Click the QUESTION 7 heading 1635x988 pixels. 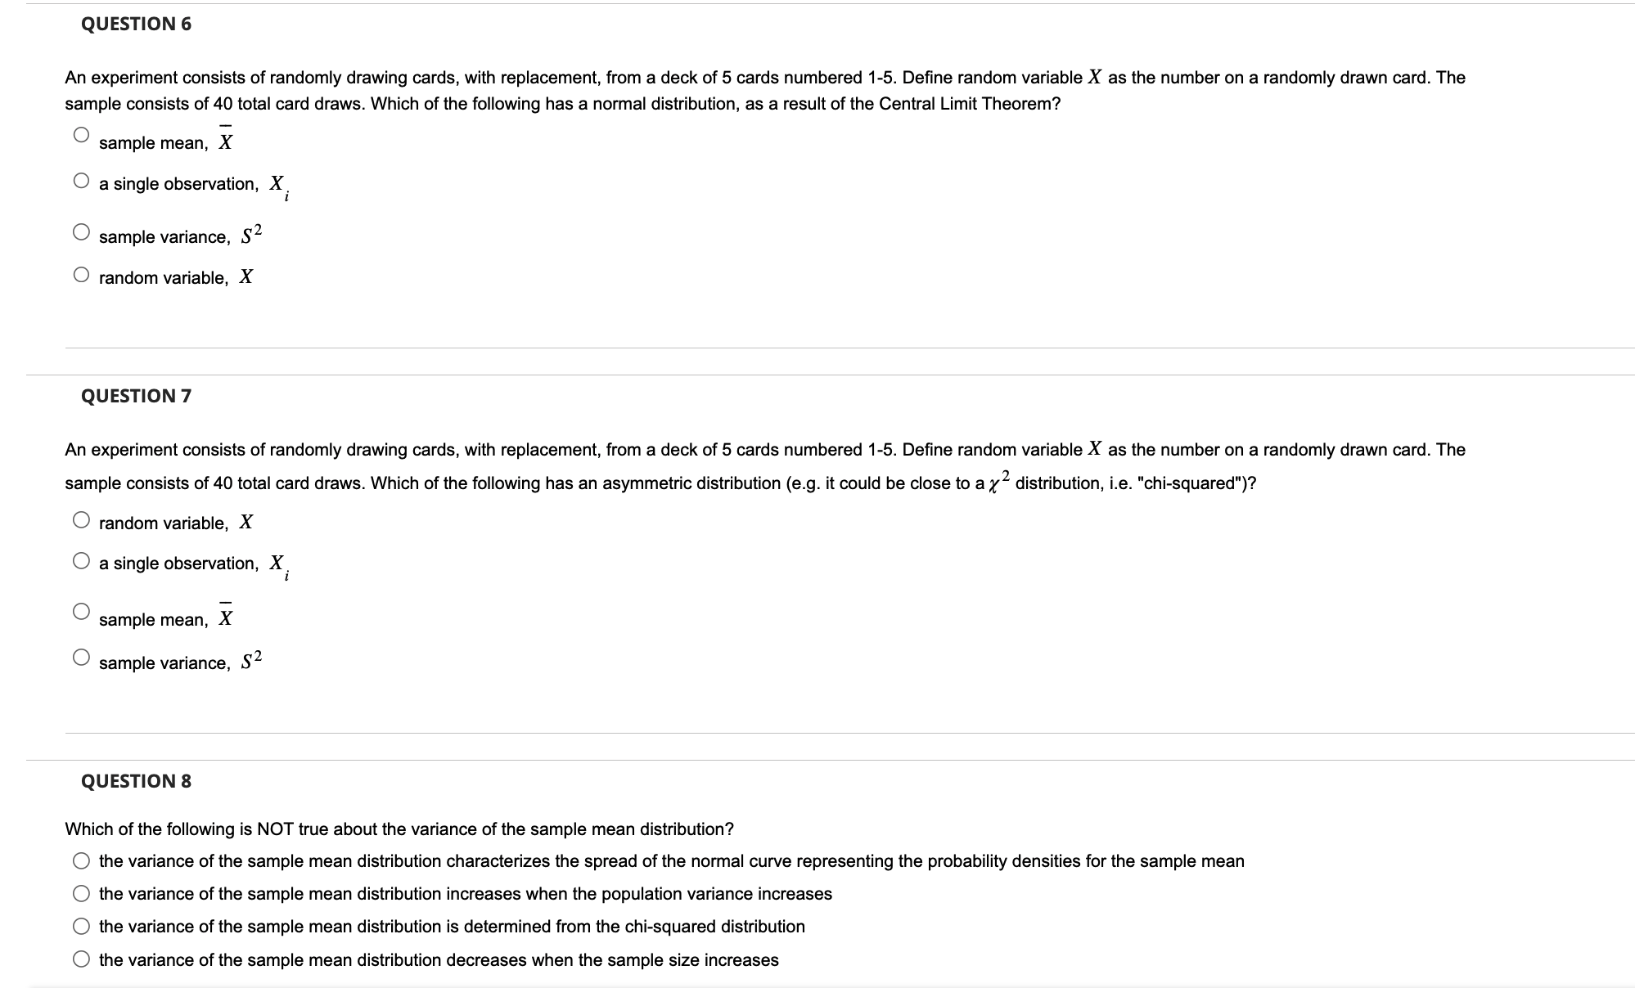click(136, 395)
